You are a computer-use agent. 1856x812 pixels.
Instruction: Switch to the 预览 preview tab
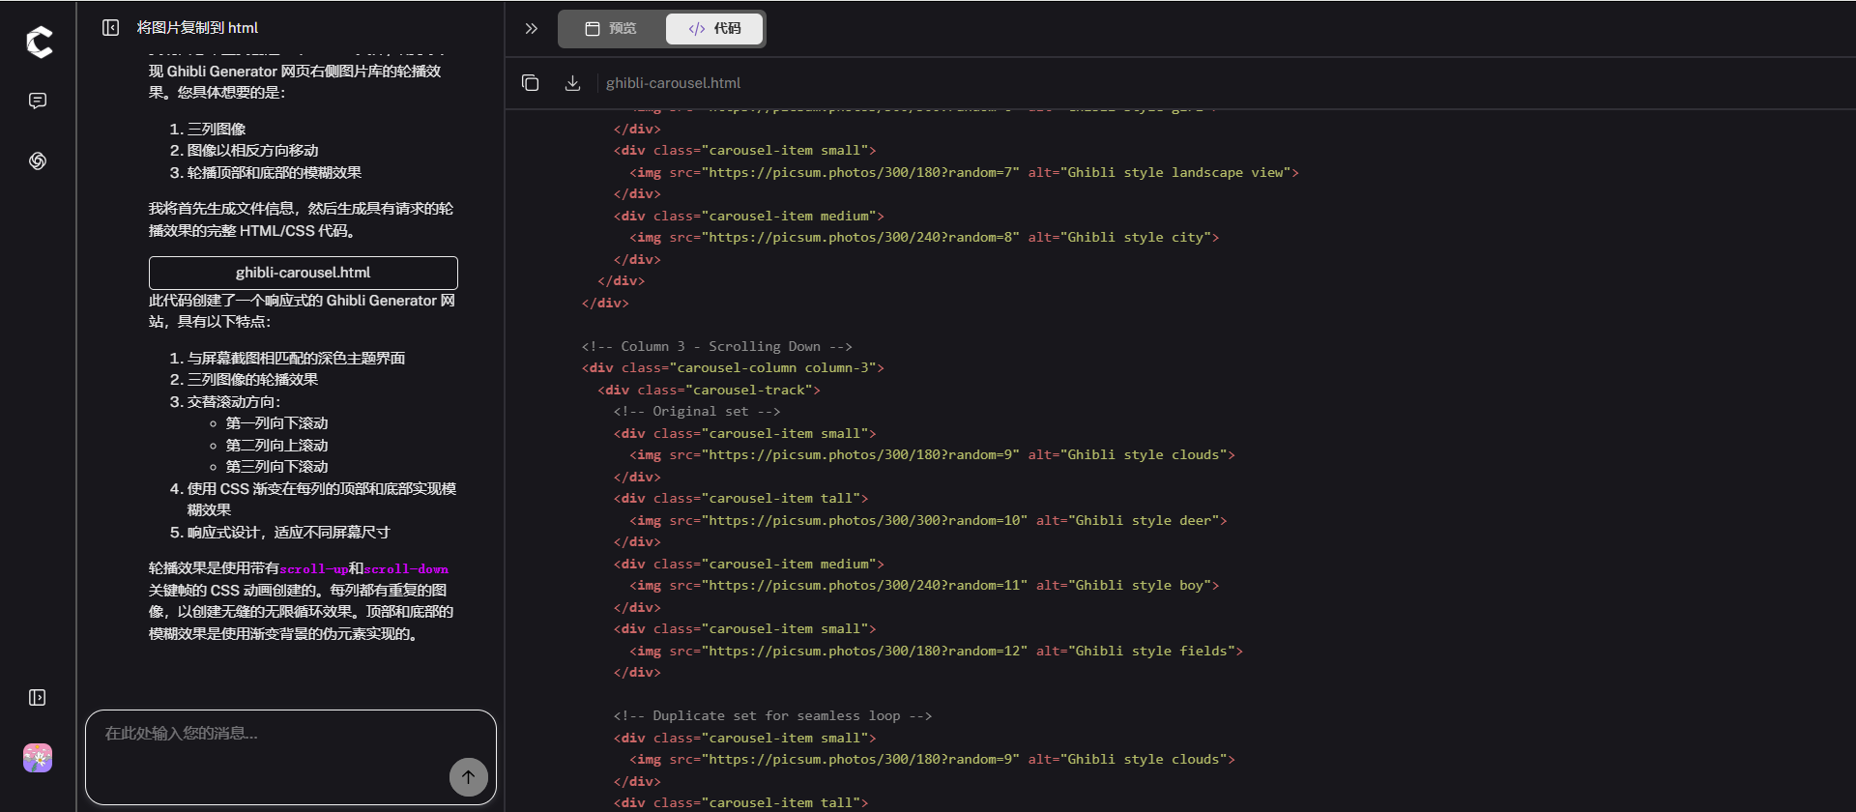click(x=611, y=29)
